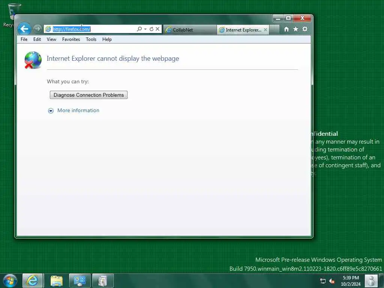The width and height of the screenshot is (384, 288).
Task: Switch to the CollabNet tab
Action: [x=190, y=30]
